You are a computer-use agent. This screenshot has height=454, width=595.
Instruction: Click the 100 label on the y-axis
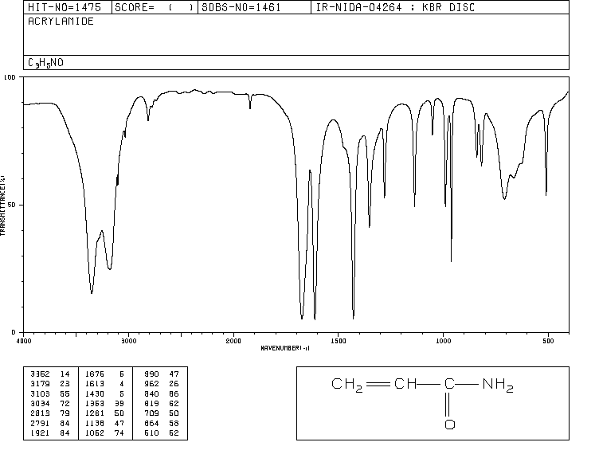tap(10, 77)
